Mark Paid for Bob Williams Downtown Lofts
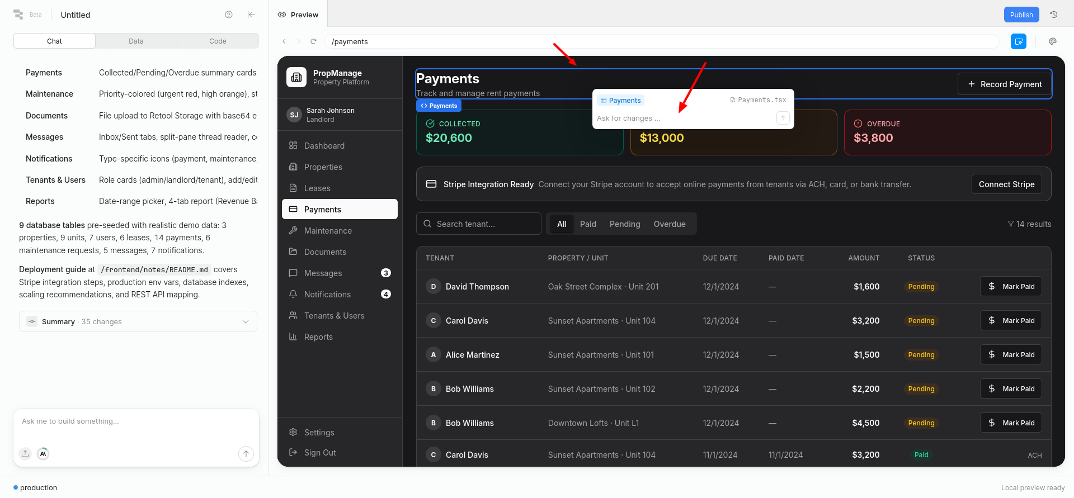 (x=1011, y=423)
